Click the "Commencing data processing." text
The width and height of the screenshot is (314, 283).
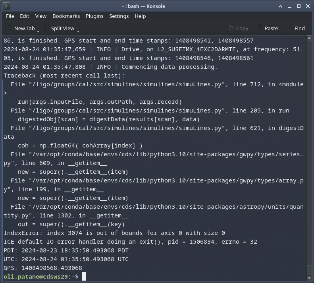[x=170, y=67]
